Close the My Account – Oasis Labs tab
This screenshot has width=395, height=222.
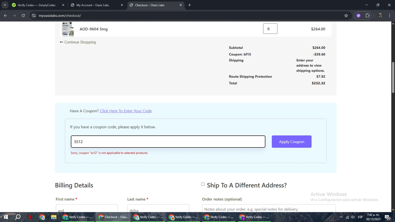[122, 5]
